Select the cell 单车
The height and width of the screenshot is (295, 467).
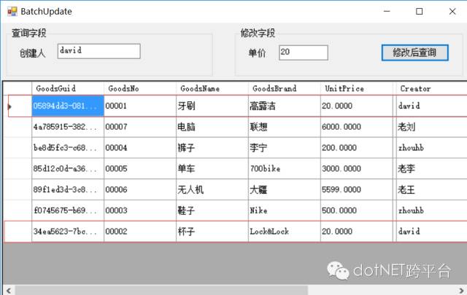pos(212,168)
